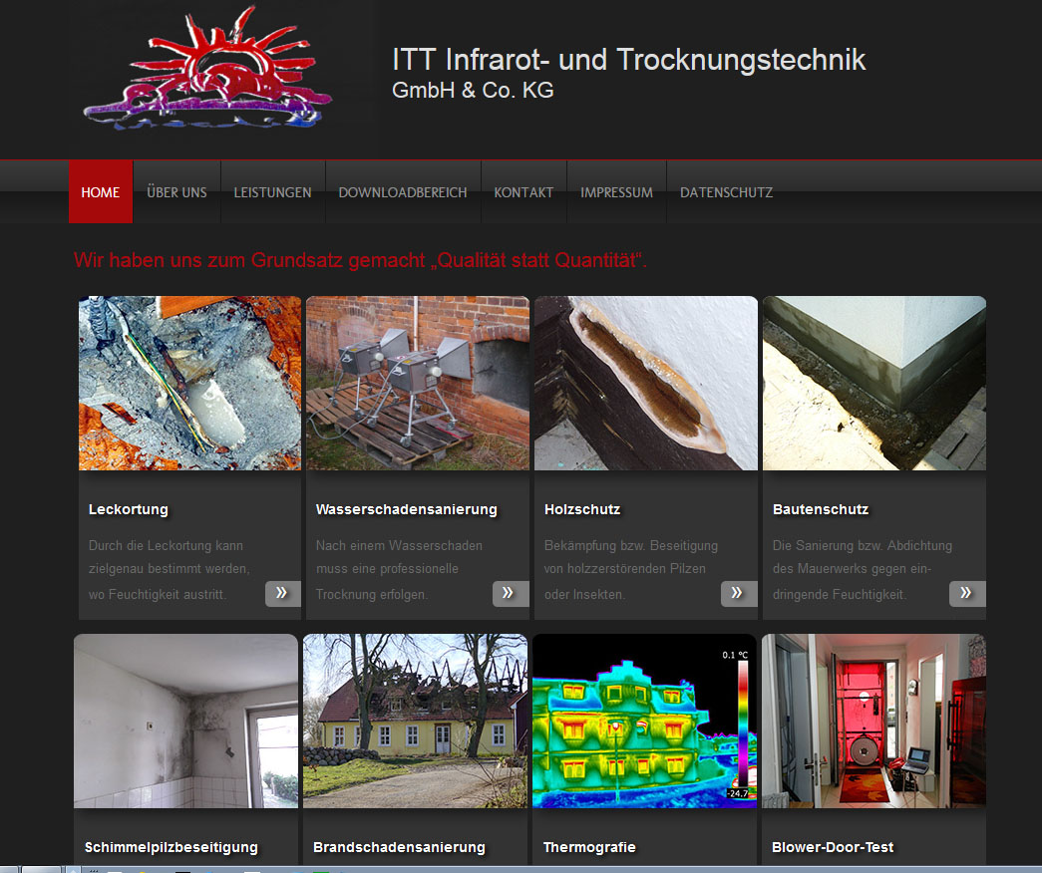Viewport: 1042px width, 873px height.
Task: Click the 'ITT Infrarot- und Trocknungstechnik' title
Action: click(x=628, y=60)
